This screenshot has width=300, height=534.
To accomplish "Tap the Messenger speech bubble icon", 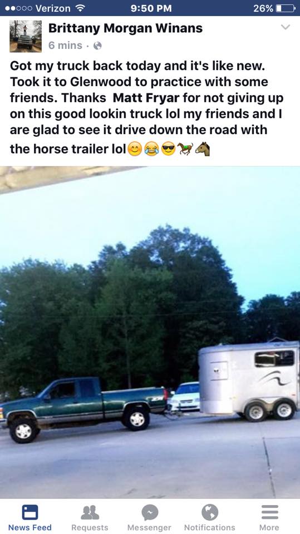I will (x=150, y=512).
